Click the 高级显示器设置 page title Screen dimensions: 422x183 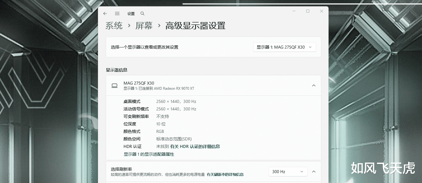[x=195, y=26]
